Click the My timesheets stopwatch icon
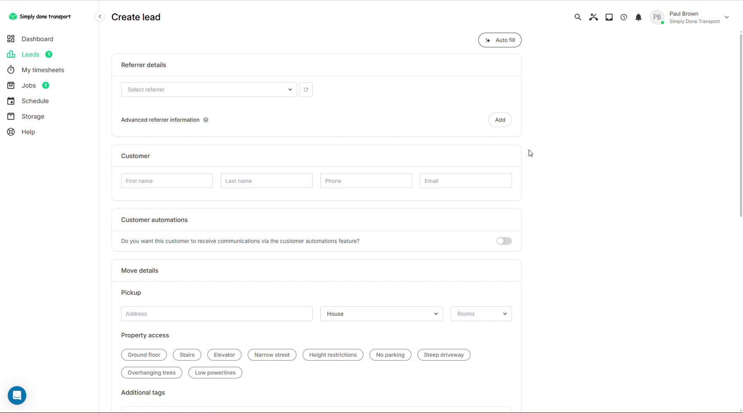The height and width of the screenshot is (413, 743). [11, 70]
